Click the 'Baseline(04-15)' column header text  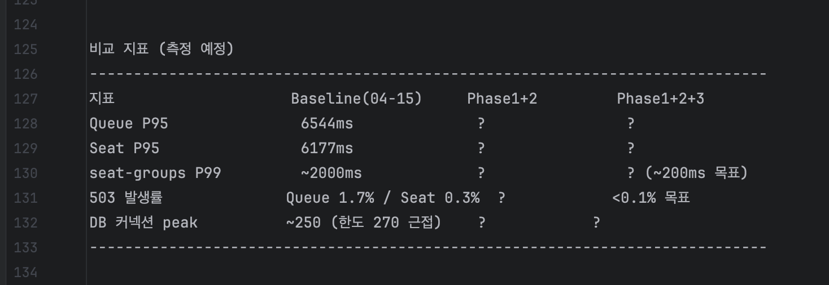(x=356, y=99)
